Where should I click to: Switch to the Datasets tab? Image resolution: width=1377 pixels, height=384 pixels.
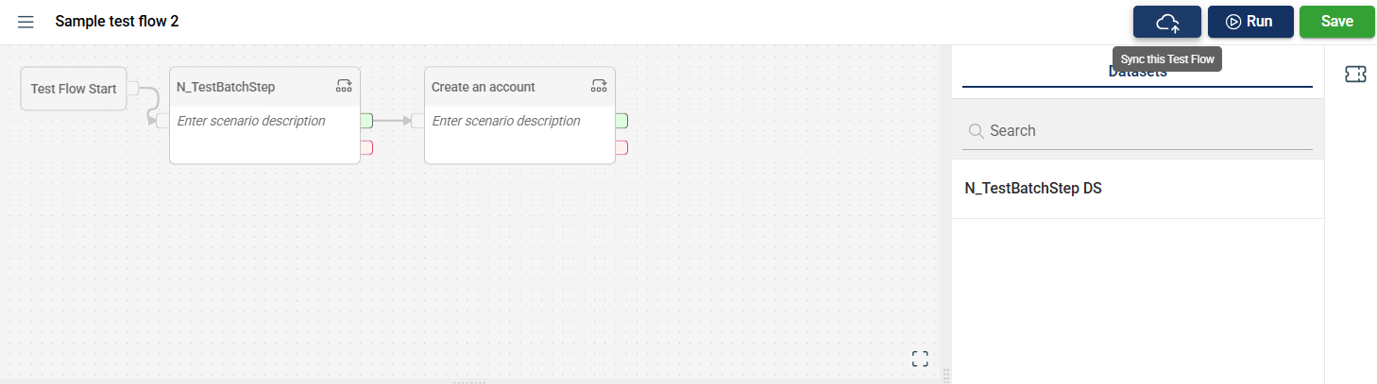1137,73
